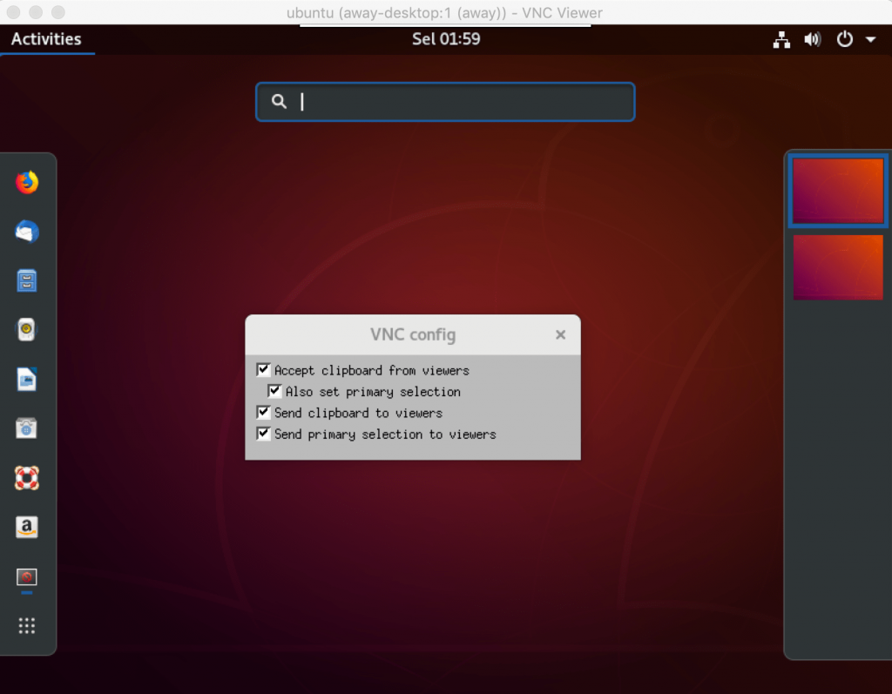Open LibreOffice Writer from the dock

coord(27,380)
